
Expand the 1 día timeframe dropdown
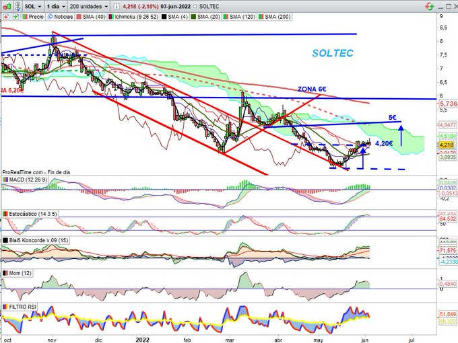(x=56, y=6)
